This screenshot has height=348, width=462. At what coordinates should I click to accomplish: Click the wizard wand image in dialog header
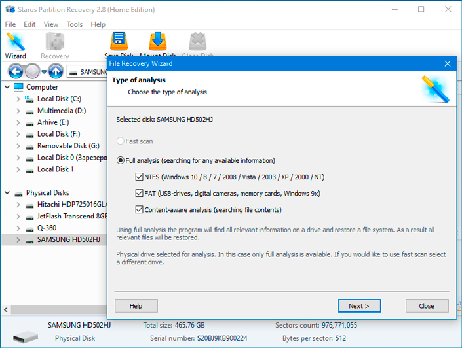436,89
